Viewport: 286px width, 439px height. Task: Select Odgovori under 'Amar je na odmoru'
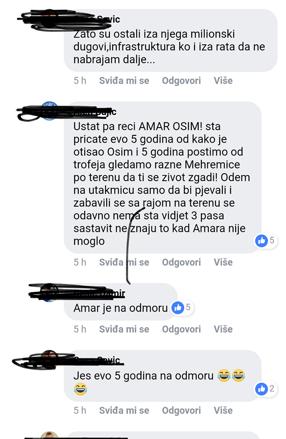click(182, 329)
